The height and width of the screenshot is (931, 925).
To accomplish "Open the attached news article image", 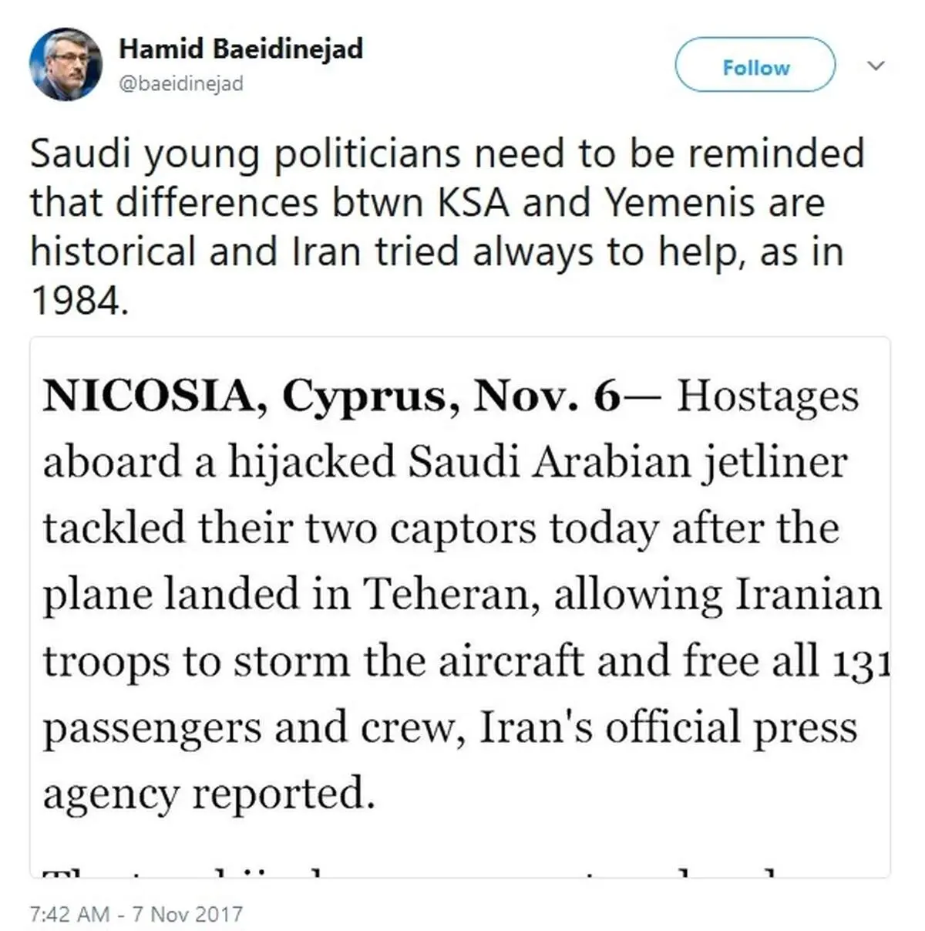I will coord(460,606).
